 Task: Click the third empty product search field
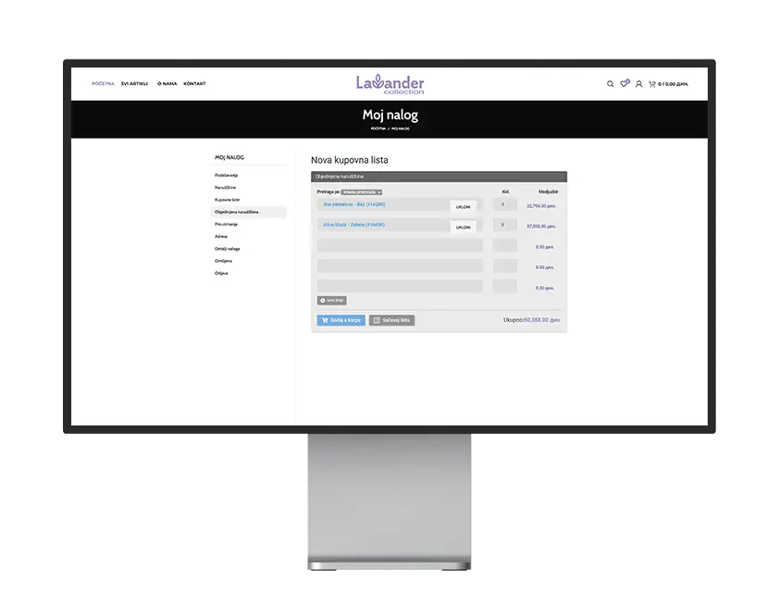(400, 245)
